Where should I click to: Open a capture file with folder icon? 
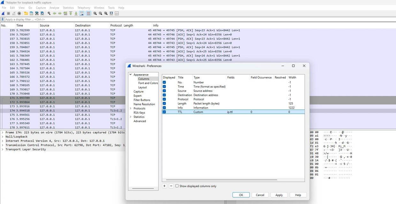click(26, 13)
